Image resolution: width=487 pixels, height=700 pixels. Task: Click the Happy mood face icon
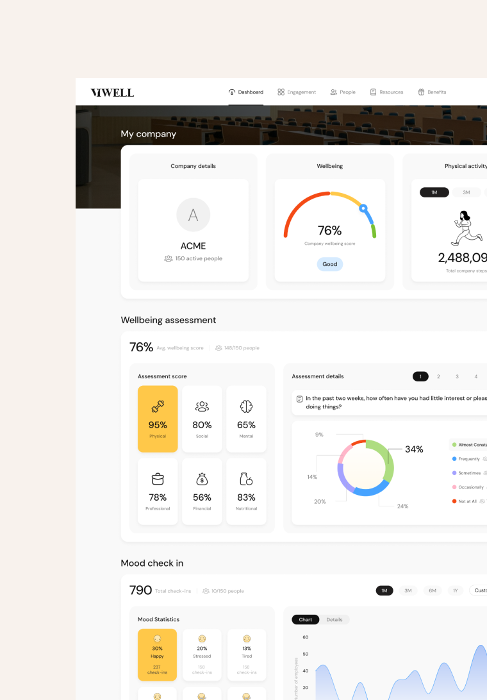157,639
